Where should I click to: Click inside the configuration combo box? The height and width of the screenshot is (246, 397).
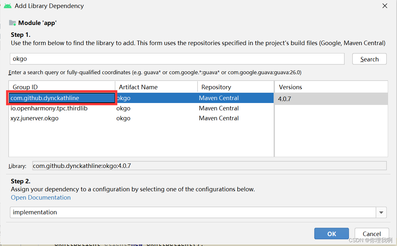192,212
